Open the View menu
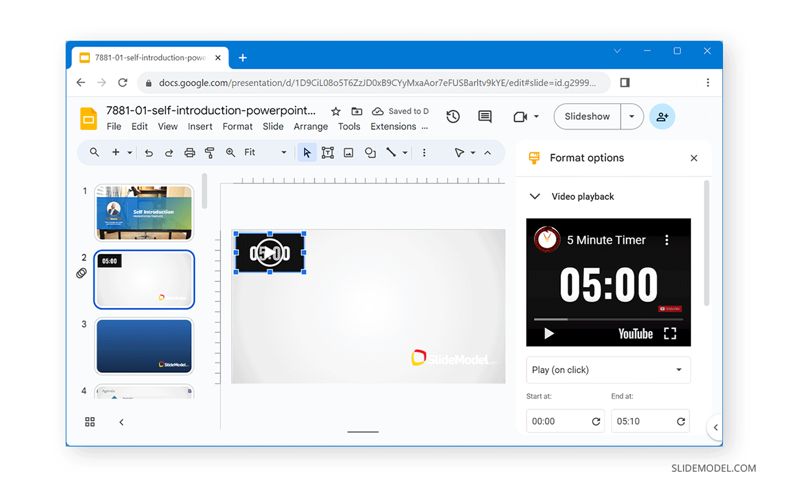The image size is (788, 488). (x=167, y=127)
